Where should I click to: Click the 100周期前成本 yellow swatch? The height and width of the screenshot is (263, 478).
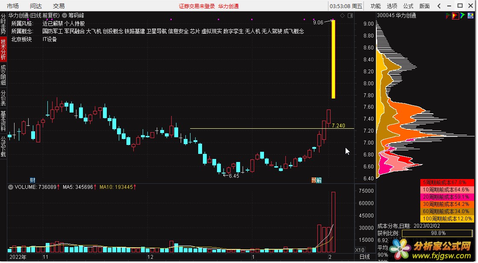point(446,219)
